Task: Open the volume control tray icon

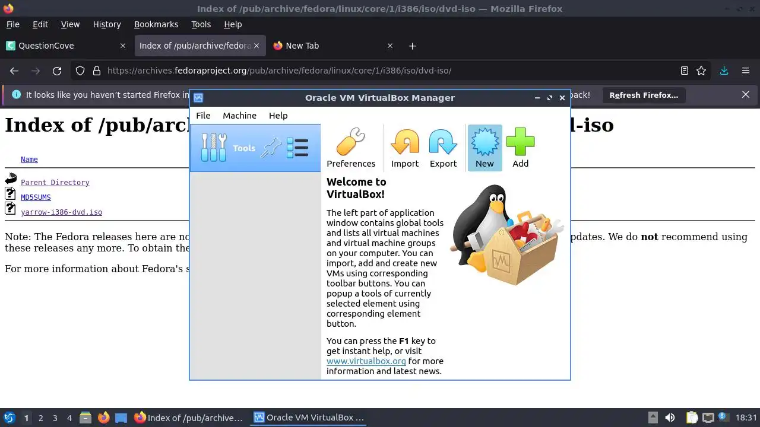Action: tap(670, 418)
